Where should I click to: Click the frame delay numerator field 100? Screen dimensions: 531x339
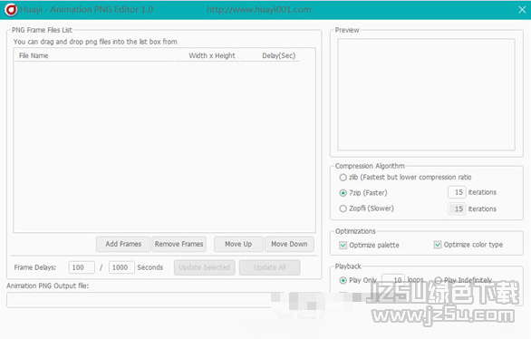82,267
